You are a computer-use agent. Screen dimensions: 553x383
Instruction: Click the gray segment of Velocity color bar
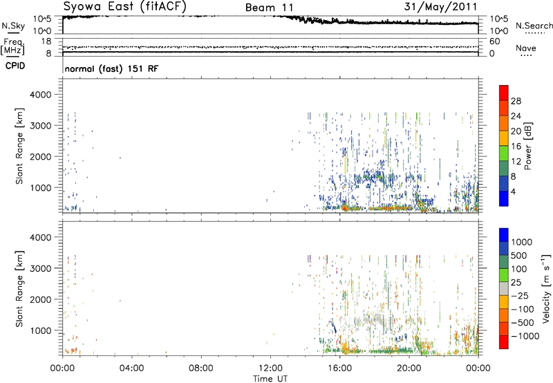pos(504,288)
